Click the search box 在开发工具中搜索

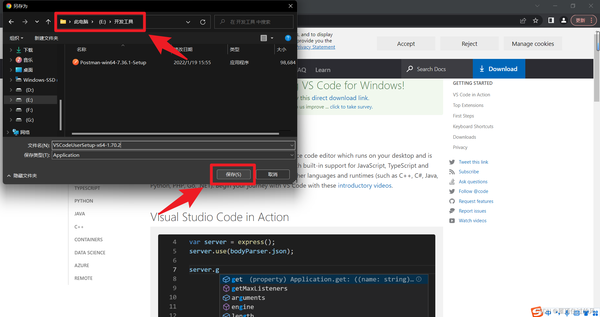click(x=254, y=22)
